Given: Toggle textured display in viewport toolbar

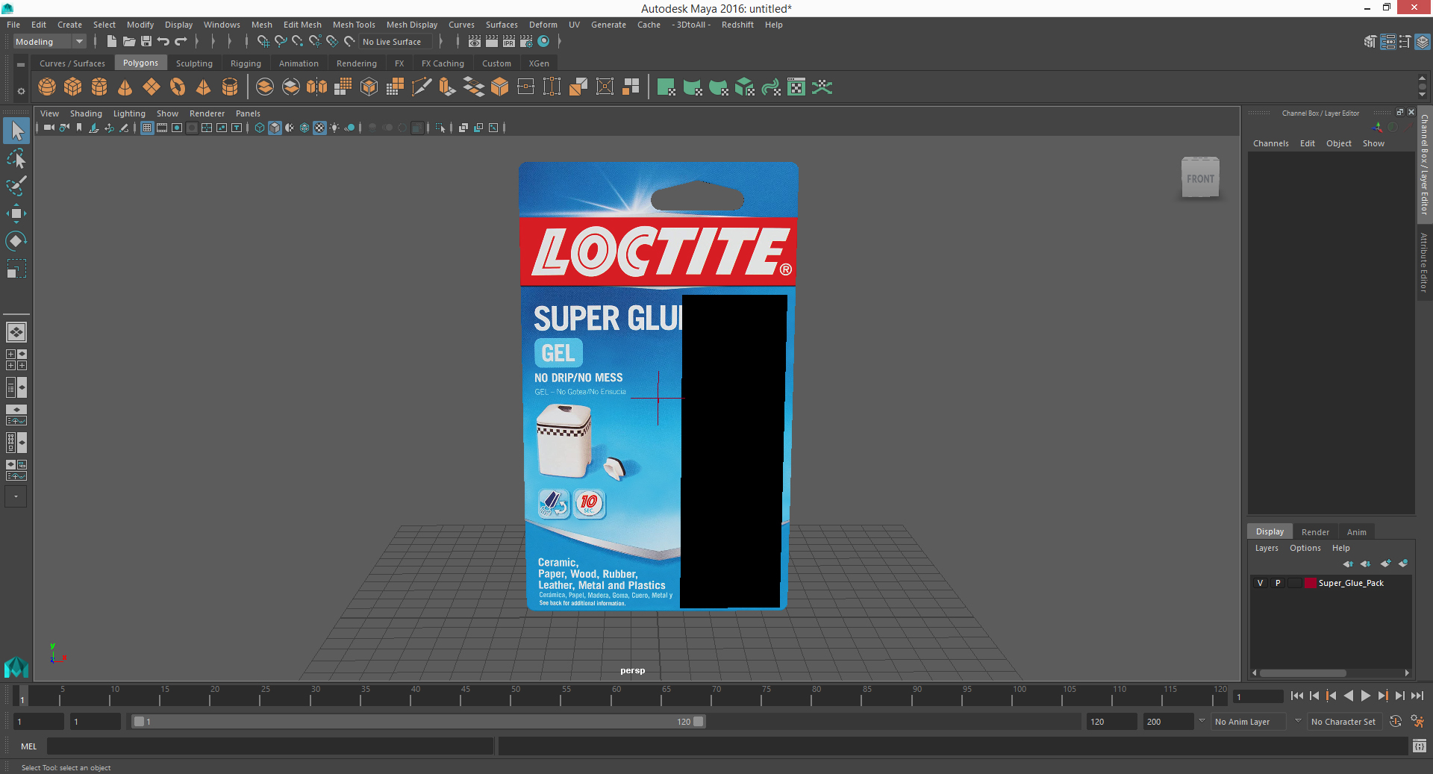Looking at the screenshot, I should click(x=319, y=128).
